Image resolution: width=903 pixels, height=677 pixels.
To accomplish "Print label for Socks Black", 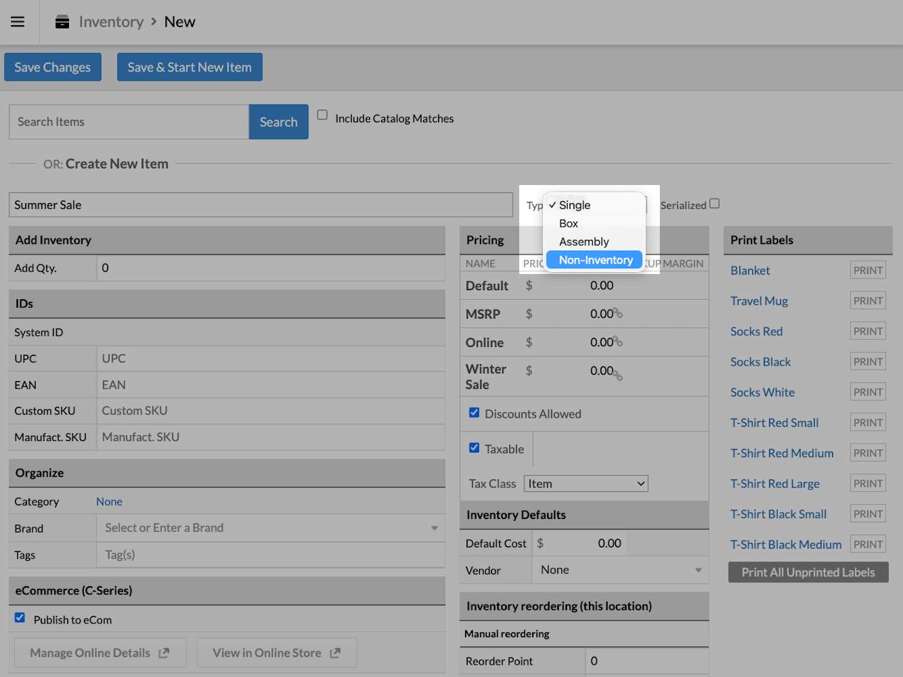I will 868,362.
